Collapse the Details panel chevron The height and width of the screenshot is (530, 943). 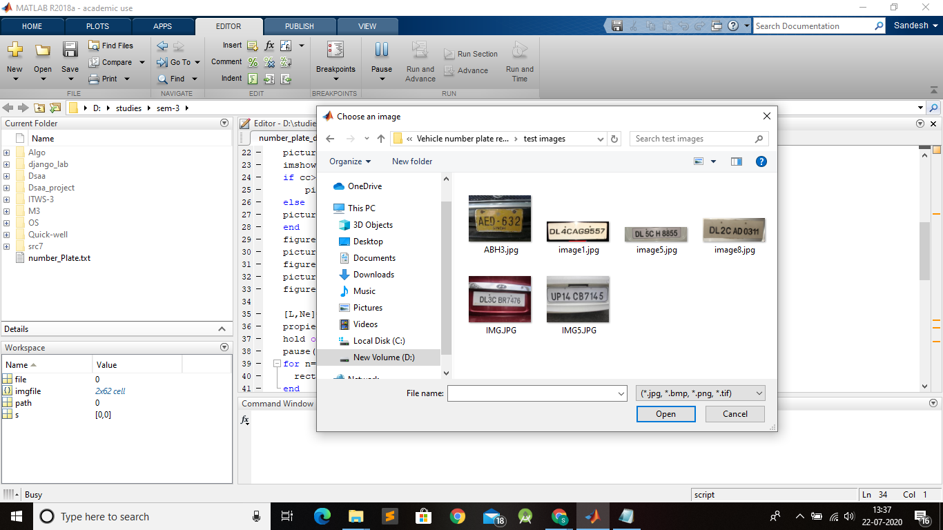click(222, 329)
